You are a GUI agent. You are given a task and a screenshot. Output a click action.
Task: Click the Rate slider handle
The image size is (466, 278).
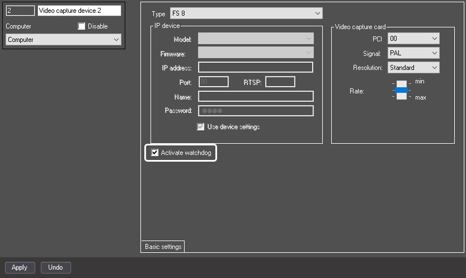pos(401,90)
